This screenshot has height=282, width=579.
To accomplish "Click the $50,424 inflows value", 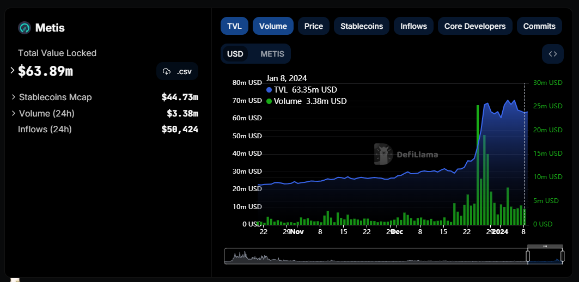I will click(180, 129).
